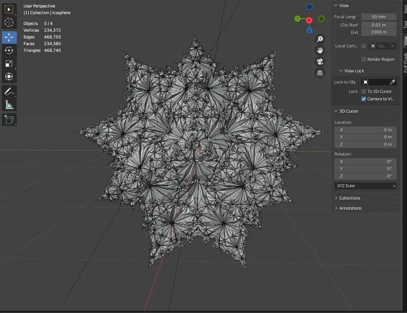The image size is (407, 313).
Task: Activate the Rotate tool
Action: click(9, 50)
